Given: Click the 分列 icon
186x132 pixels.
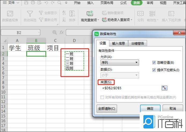Looking at the screenshot, I should point(140,13).
